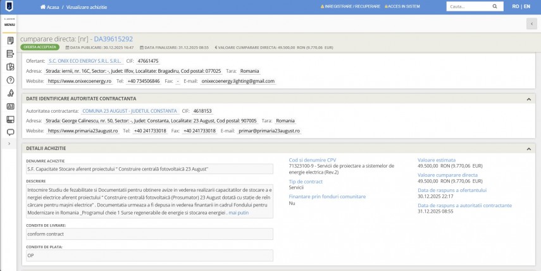Click 'mai putin' to shorten description
541x271 pixels.
[239, 213]
